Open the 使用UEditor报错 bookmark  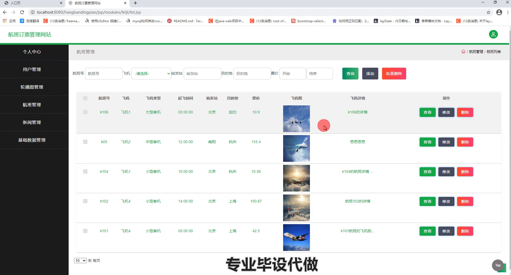point(103,21)
